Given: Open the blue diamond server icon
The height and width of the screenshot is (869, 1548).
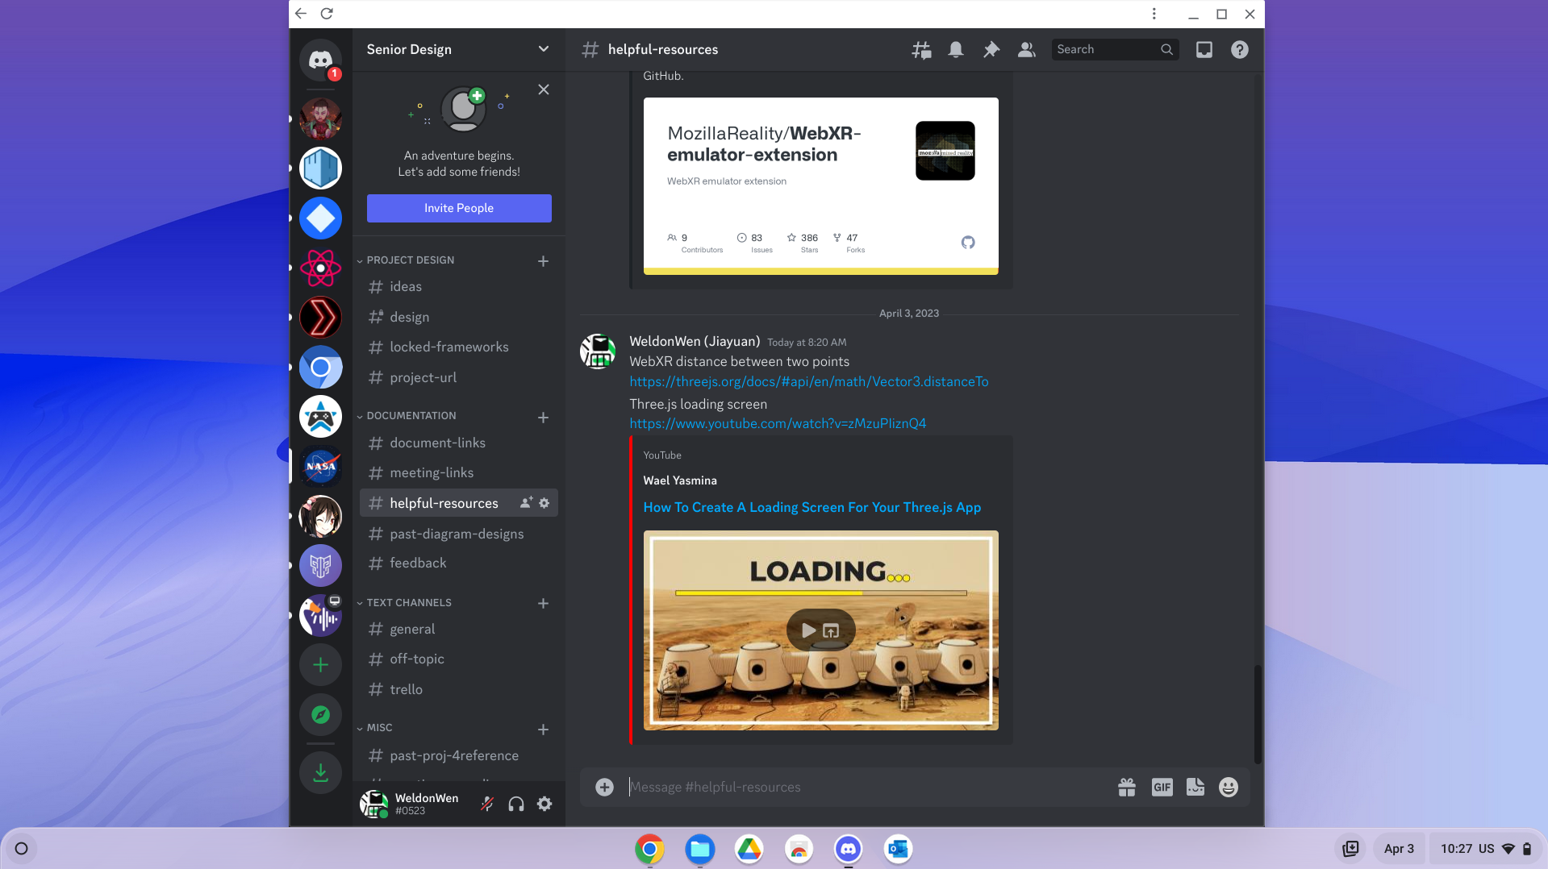Looking at the screenshot, I should pyautogui.click(x=320, y=218).
